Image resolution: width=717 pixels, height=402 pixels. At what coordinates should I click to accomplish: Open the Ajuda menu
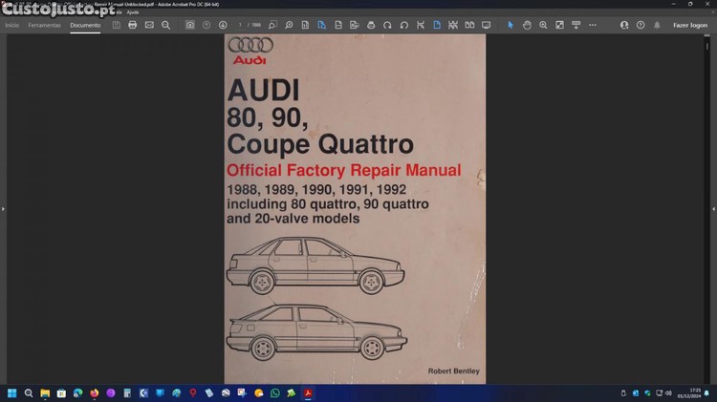pos(133,11)
